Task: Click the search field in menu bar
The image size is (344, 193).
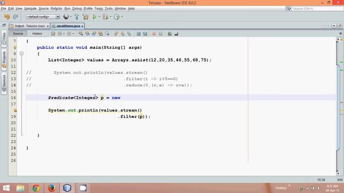Action: pos(317,9)
